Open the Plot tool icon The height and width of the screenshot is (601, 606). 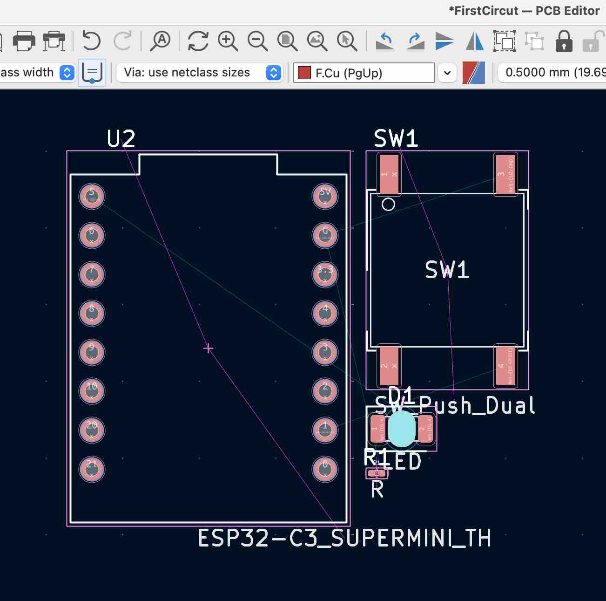(x=54, y=41)
